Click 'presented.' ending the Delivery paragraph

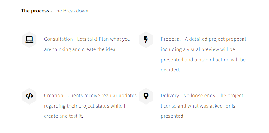coord(173,116)
